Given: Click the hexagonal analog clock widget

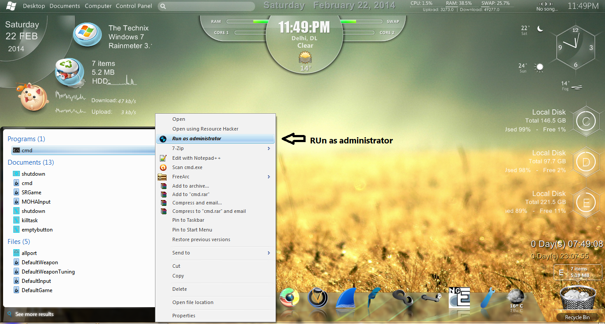Looking at the screenshot, I should pyautogui.click(x=575, y=47).
